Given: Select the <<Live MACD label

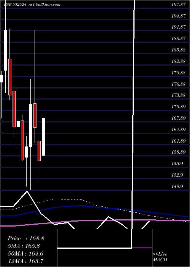Looking at the screenshot, I should [160, 257].
